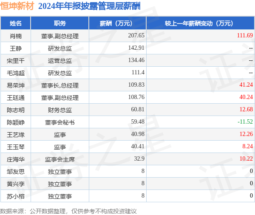Select the 姓名 column header

[x=16, y=23]
